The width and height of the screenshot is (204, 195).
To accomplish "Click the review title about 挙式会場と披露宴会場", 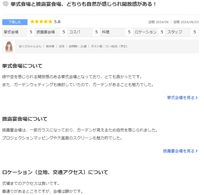I will [x=83, y=5].
